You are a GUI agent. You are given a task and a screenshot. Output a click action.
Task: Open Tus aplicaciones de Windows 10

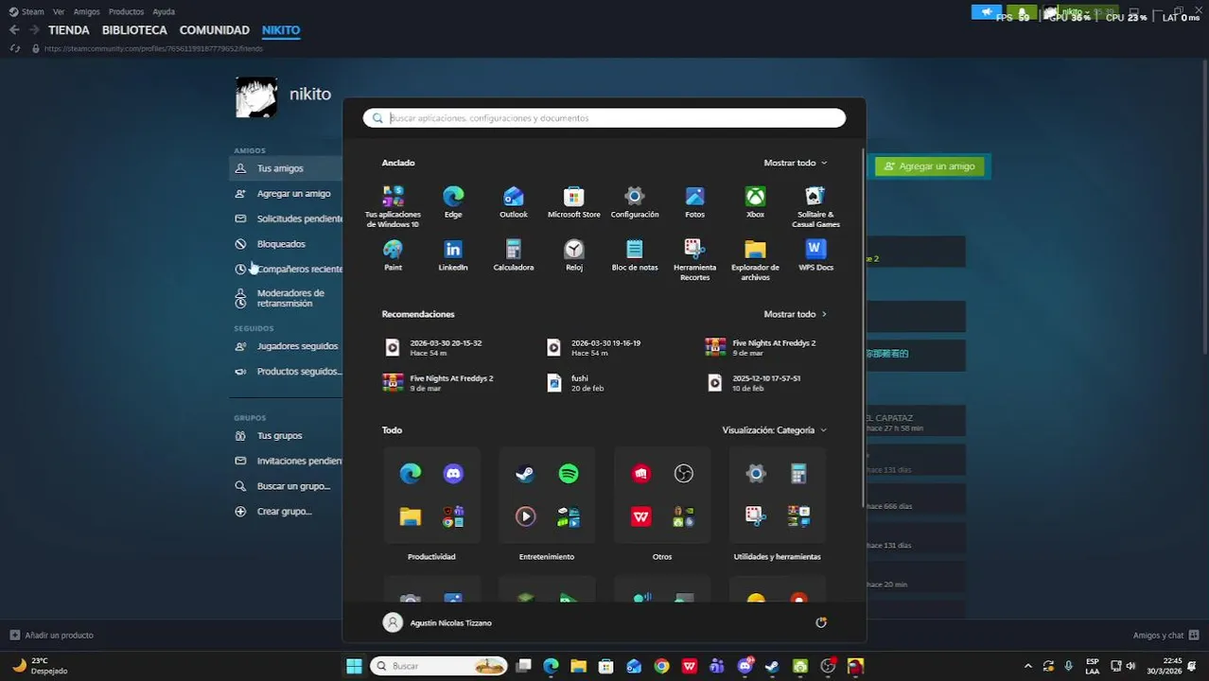click(393, 206)
